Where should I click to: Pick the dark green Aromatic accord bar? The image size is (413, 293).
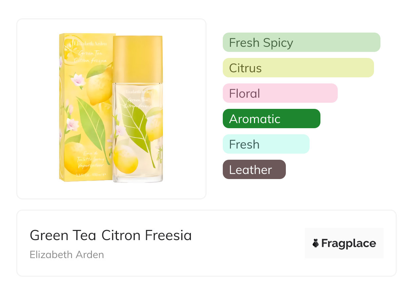pyautogui.click(x=271, y=119)
